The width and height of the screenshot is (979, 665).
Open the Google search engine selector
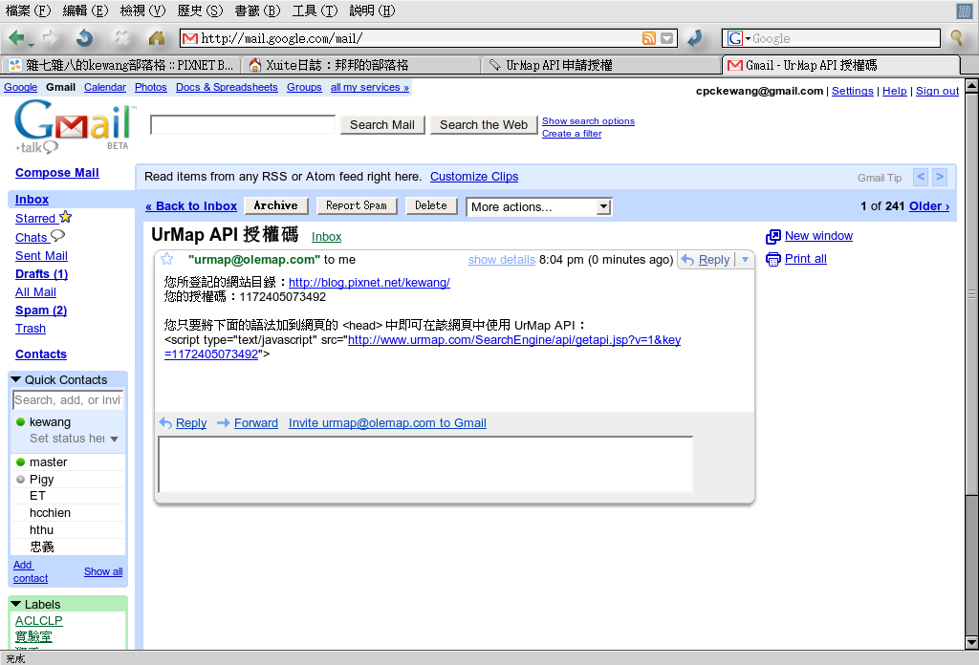(x=739, y=38)
